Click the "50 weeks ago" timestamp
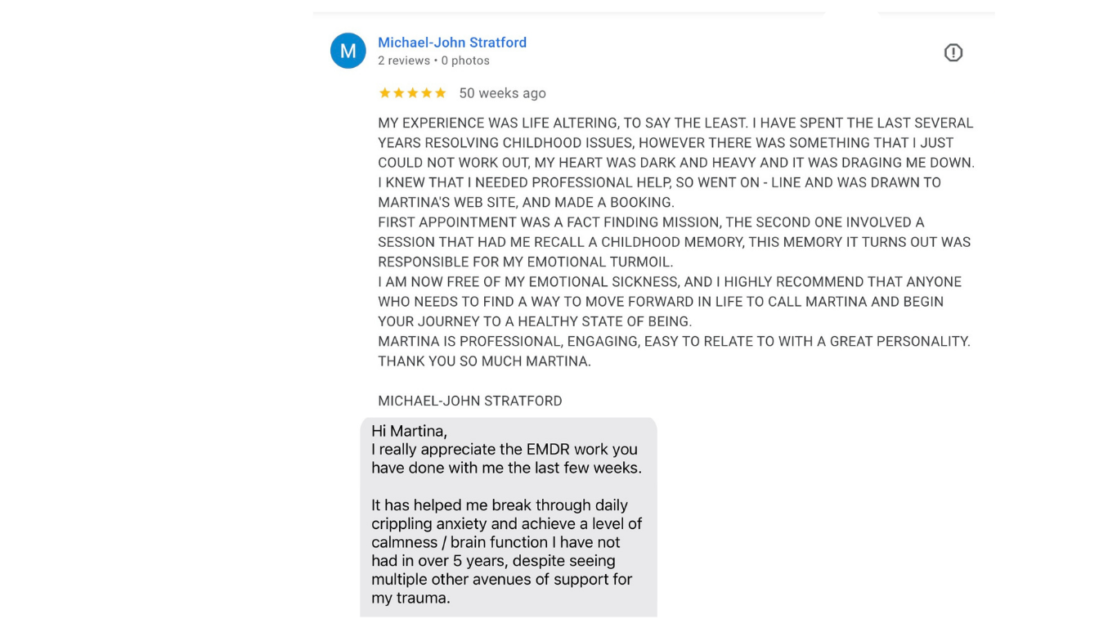This screenshot has width=1117, height=628. (x=502, y=93)
